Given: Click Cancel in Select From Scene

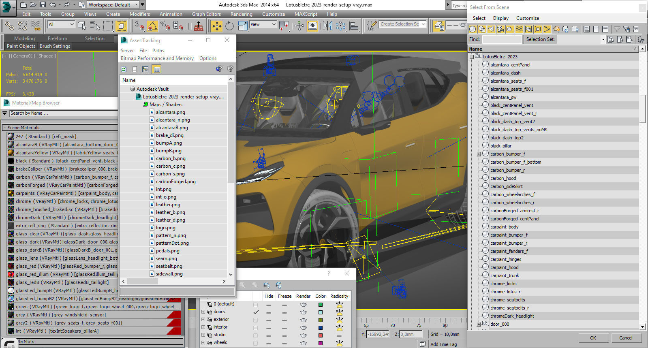Looking at the screenshot, I should pos(626,338).
